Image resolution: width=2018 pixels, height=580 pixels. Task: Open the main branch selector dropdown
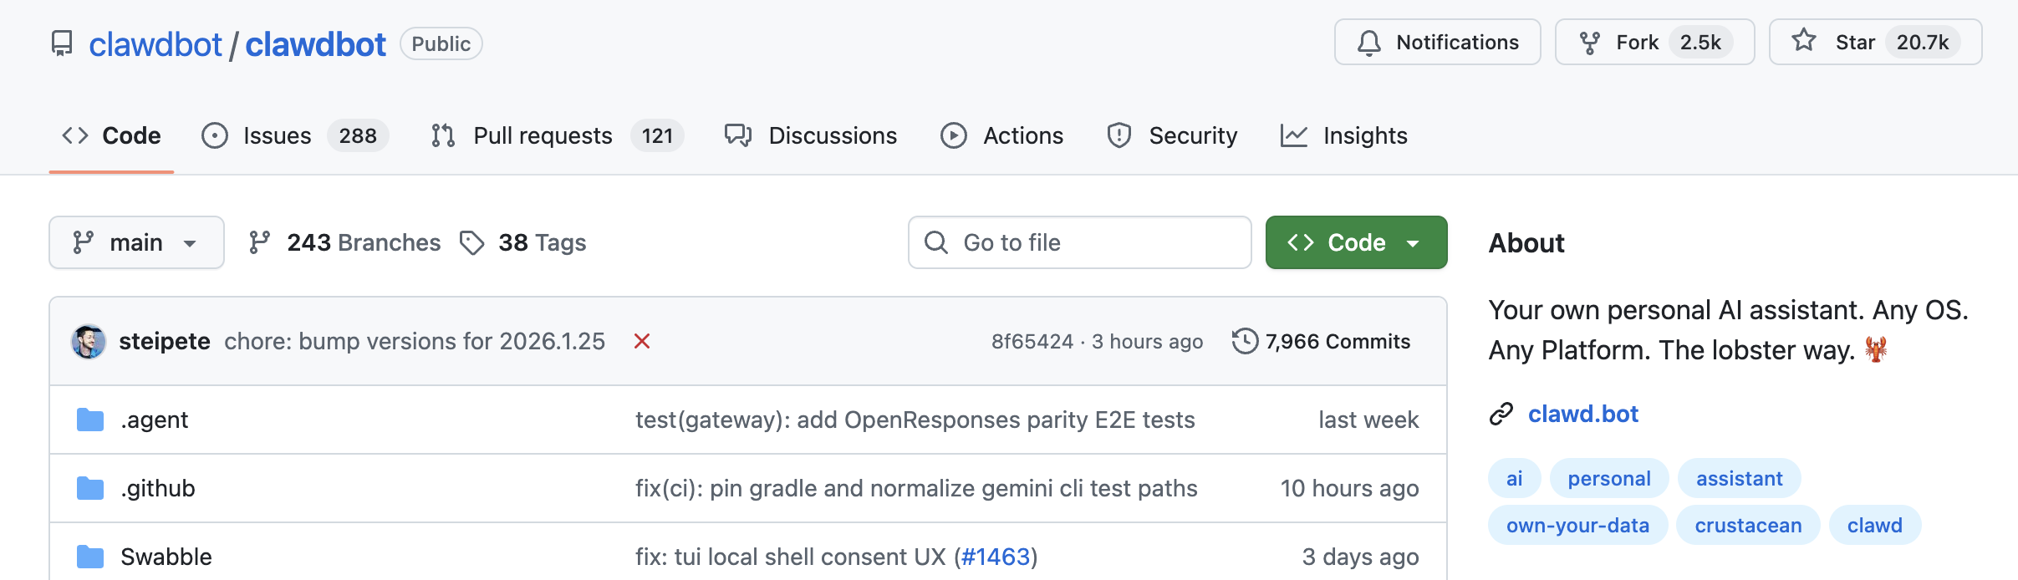pyautogui.click(x=136, y=242)
